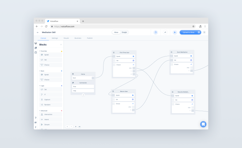Click the Start step in Home block

[x=83, y=78]
